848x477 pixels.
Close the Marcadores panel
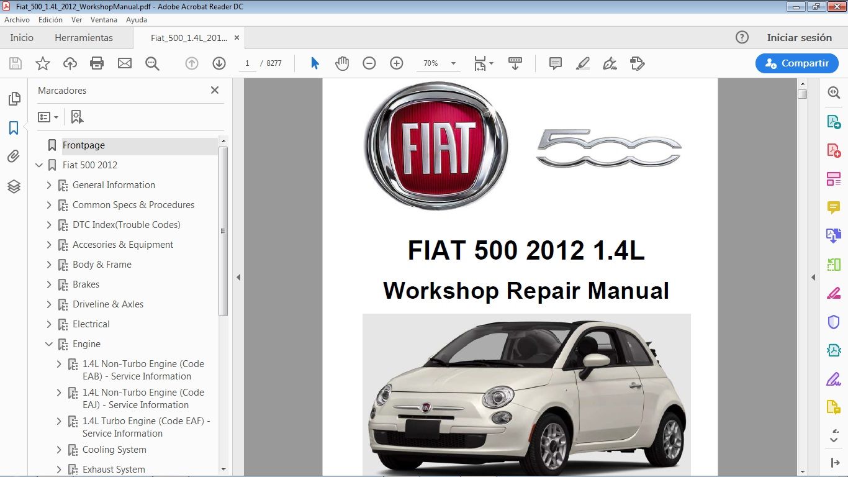click(215, 90)
